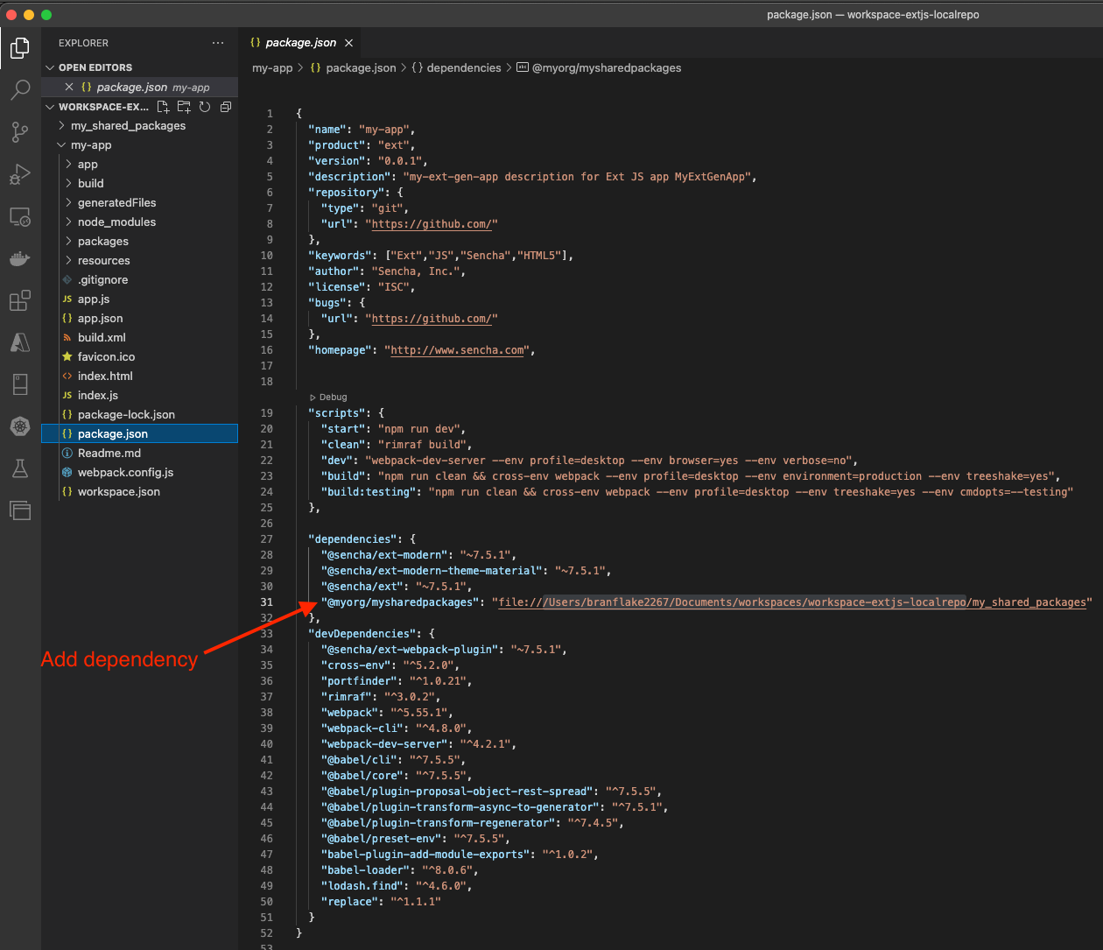Collapse the OPEN EDITORS section

click(x=95, y=67)
